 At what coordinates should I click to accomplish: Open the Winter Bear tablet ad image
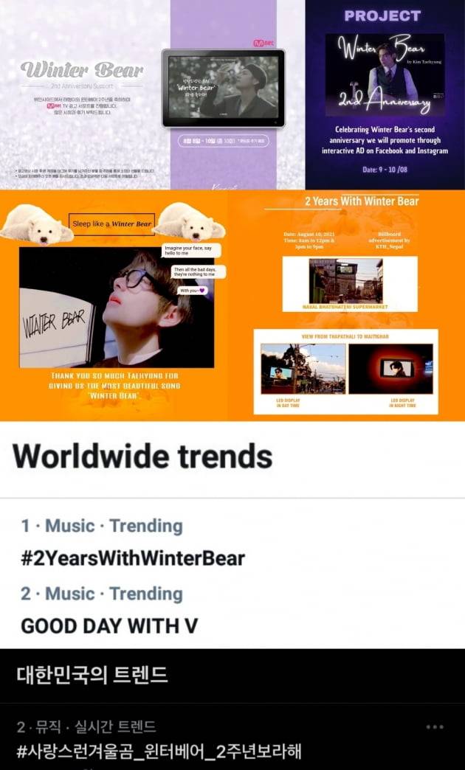coord(224,88)
